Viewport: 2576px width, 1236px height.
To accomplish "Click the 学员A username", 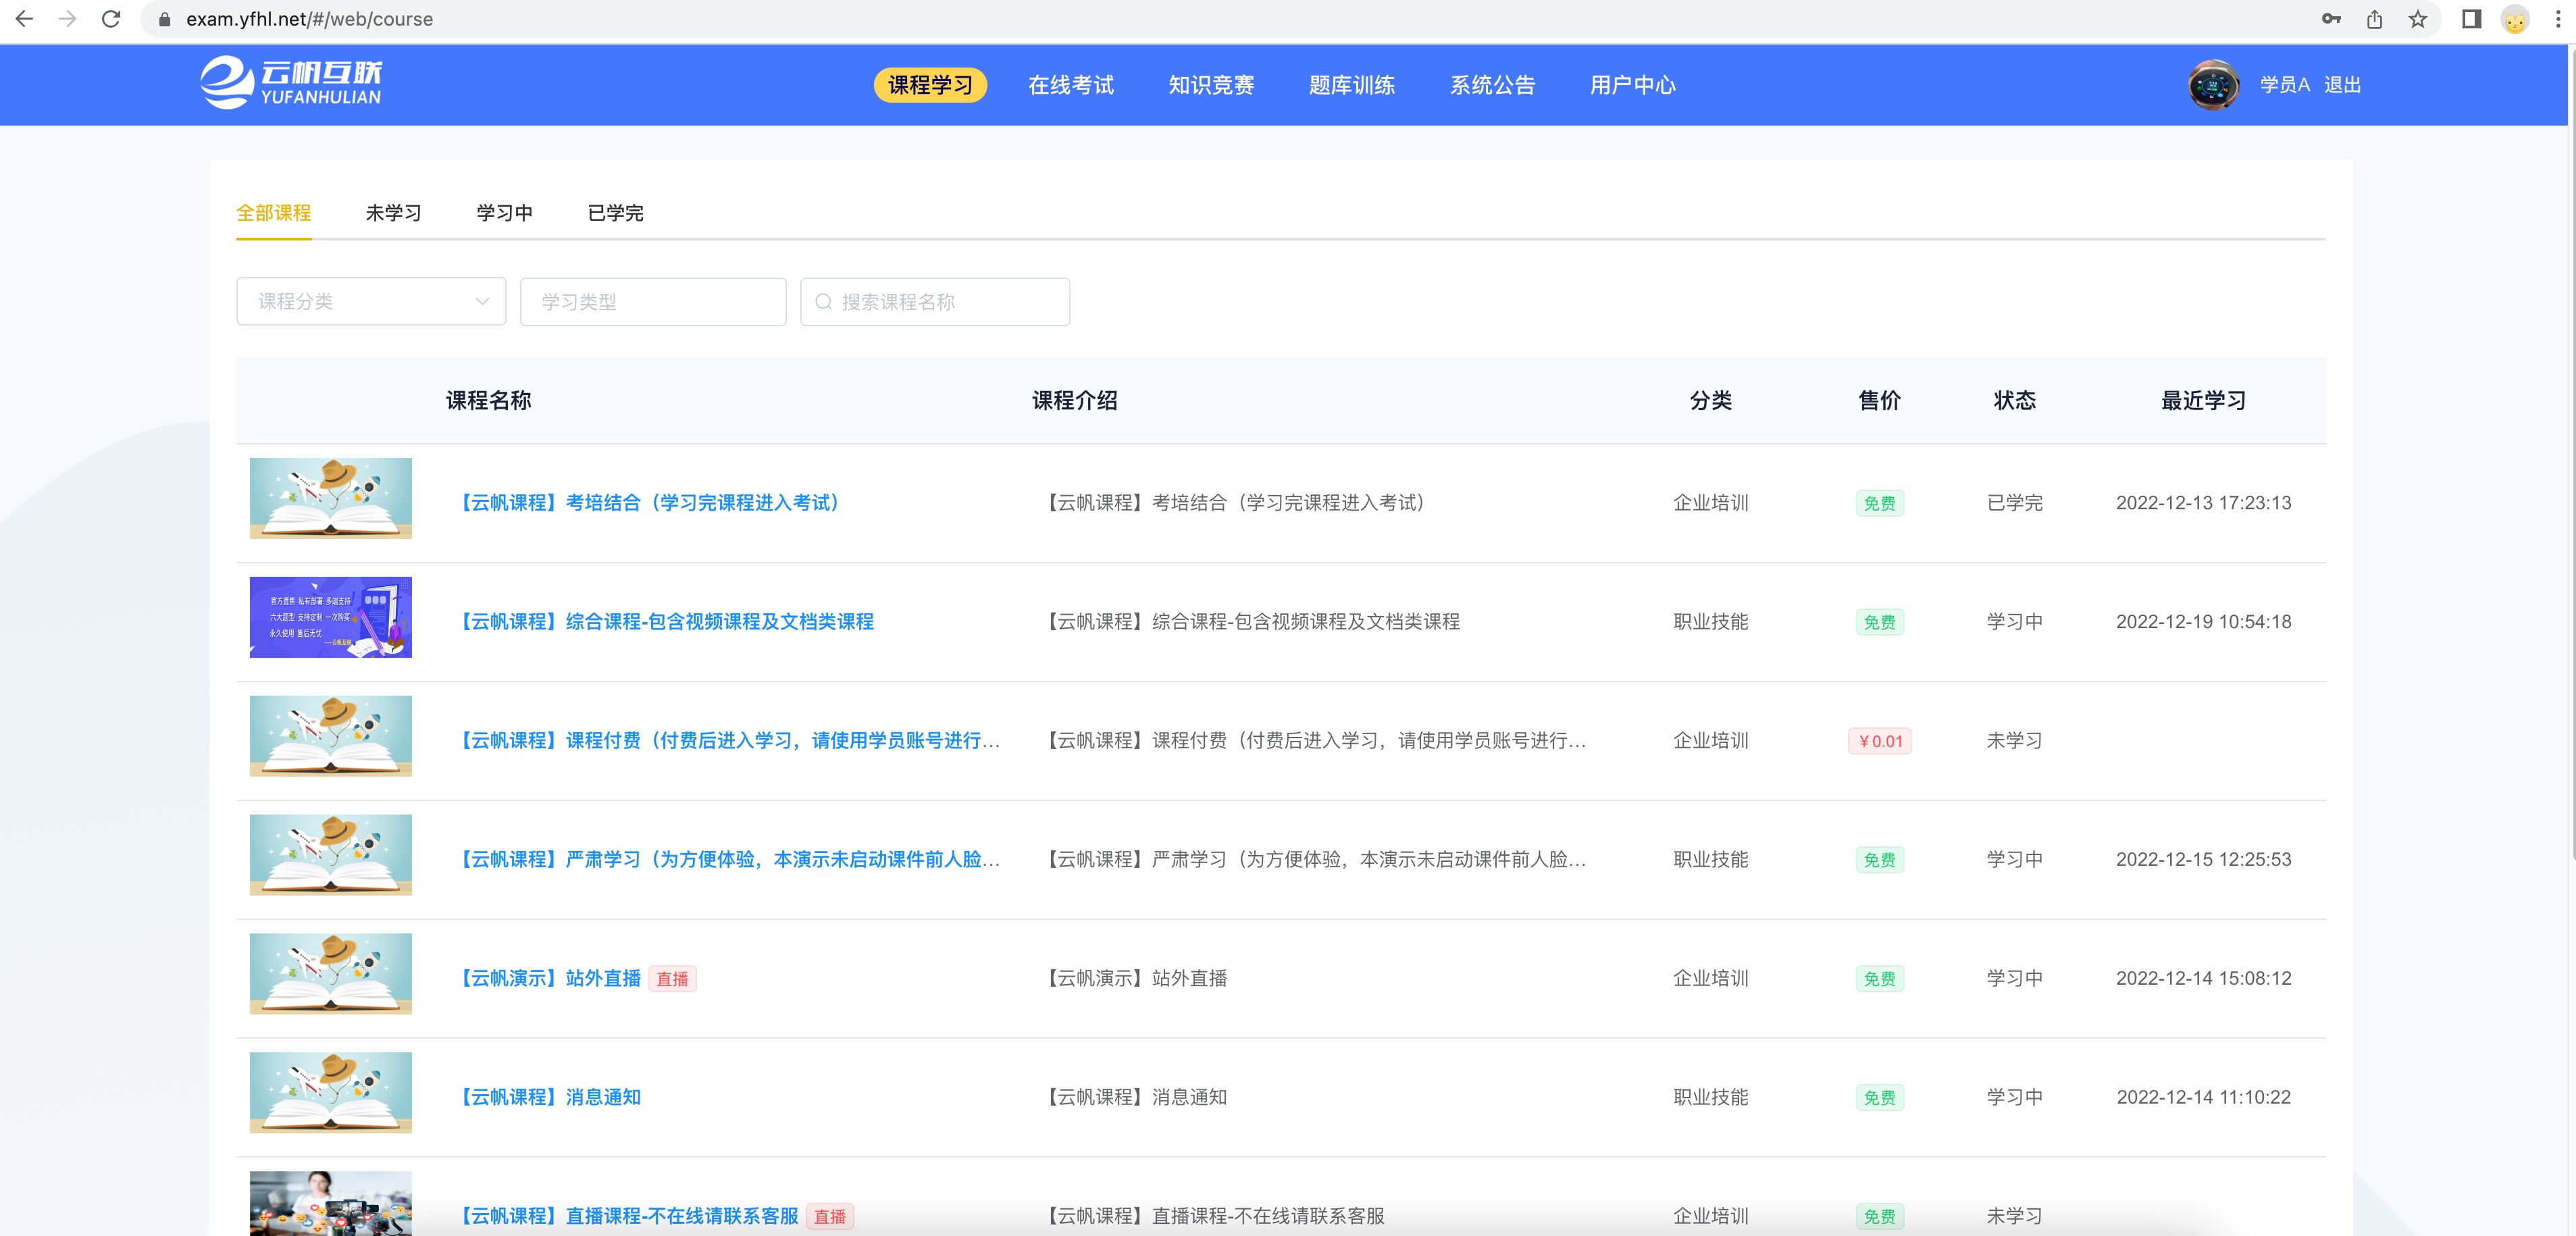I will pos(2284,85).
